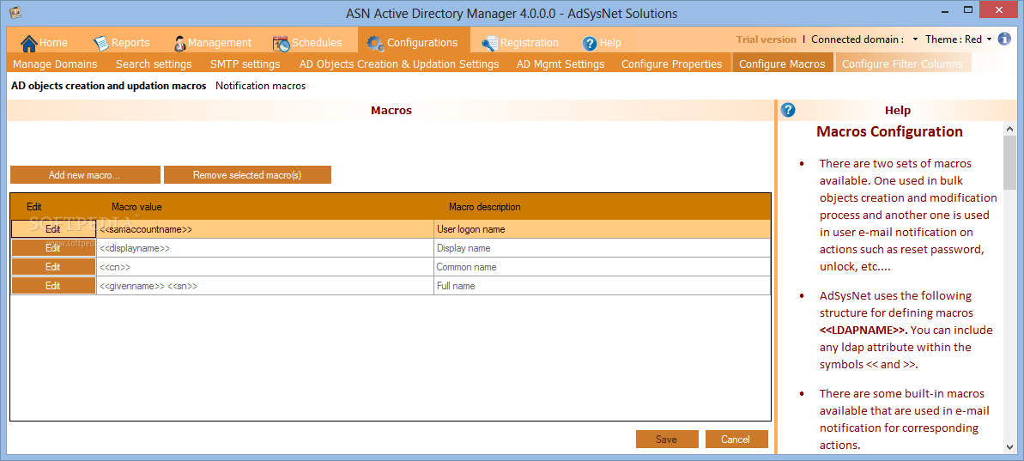Save the macro configuration
Viewport: 1024px width, 461px height.
coord(667,439)
